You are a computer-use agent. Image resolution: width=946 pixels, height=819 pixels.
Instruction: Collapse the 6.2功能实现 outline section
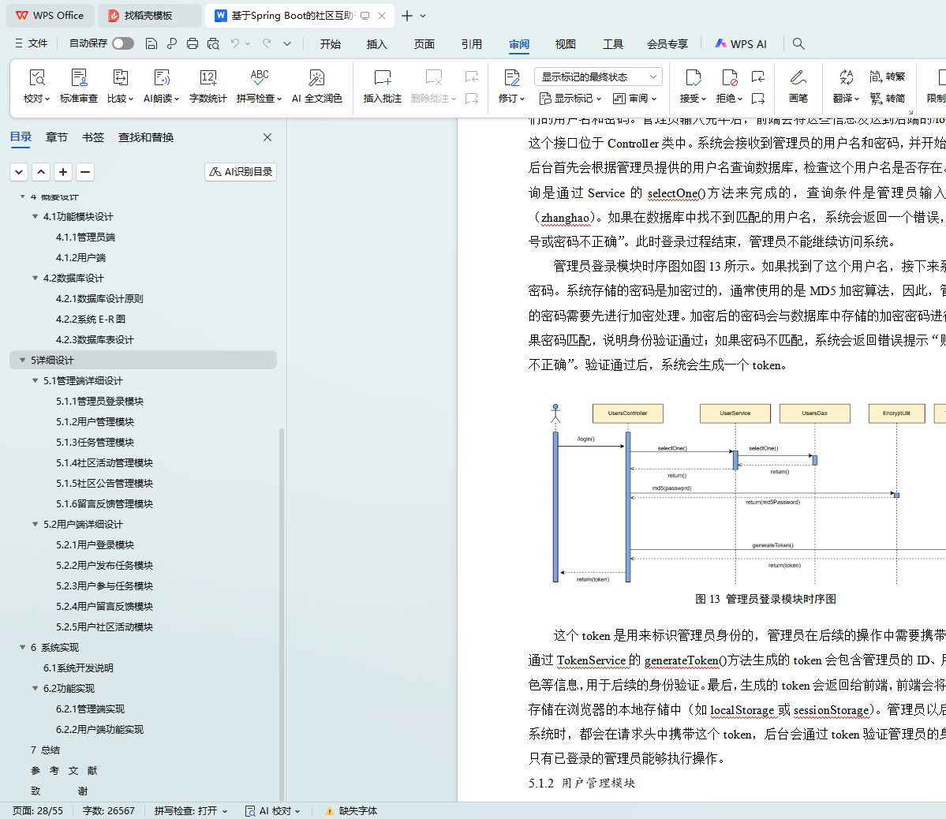pos(36,689)
